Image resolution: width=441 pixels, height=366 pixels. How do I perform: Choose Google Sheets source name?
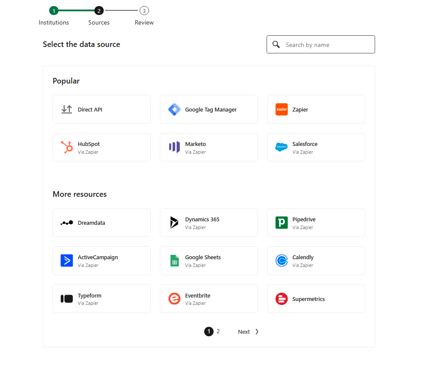point(203,257)
